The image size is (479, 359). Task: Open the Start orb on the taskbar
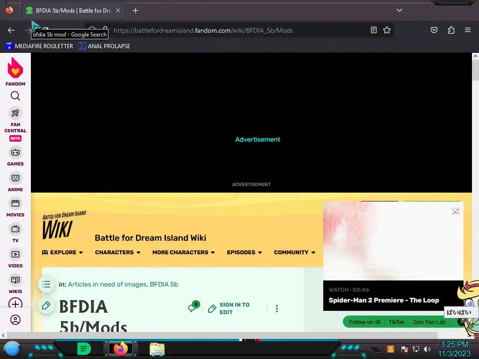pos(12,349)
